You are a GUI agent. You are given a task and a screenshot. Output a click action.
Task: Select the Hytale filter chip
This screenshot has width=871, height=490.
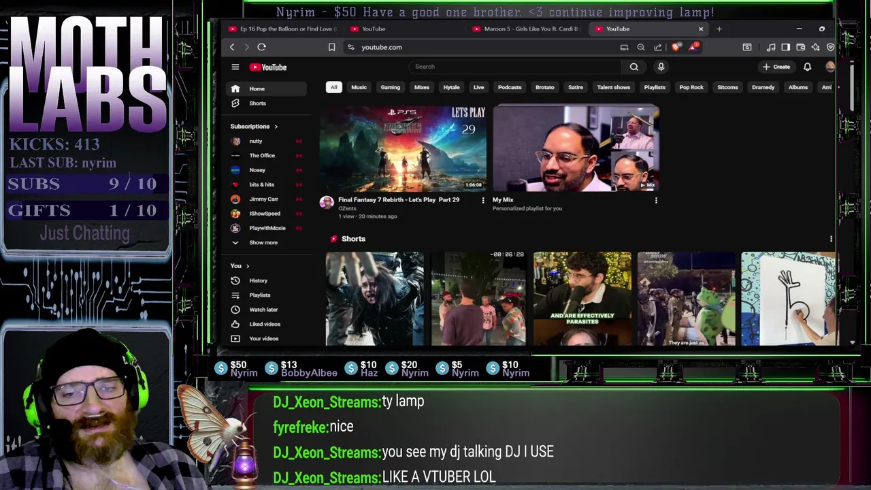coord(451,87)
